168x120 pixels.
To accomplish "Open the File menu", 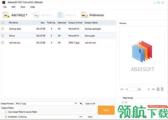I will click(5, 7).
